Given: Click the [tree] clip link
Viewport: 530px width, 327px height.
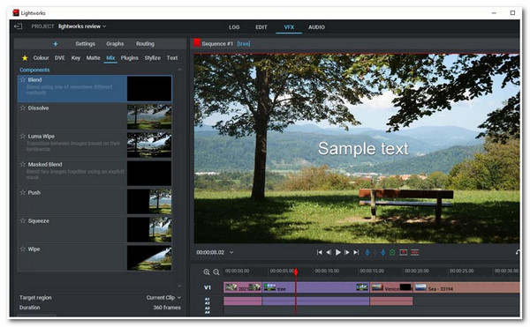Looking at the screenshot, I should tap(244, 44).
